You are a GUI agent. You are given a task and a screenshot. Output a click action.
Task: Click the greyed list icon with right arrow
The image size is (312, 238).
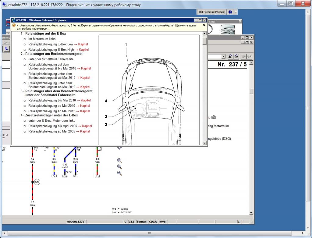(249, 56)
